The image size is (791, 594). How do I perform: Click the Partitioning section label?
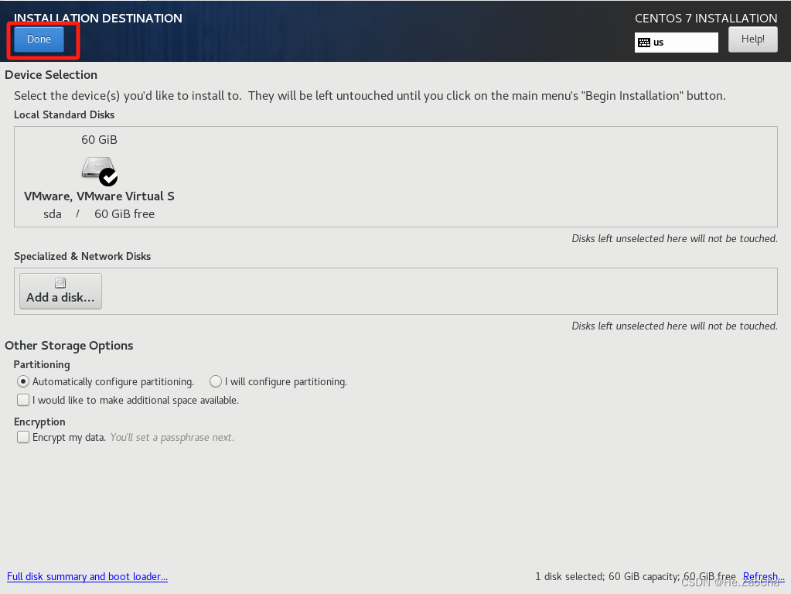coord(42,364)
